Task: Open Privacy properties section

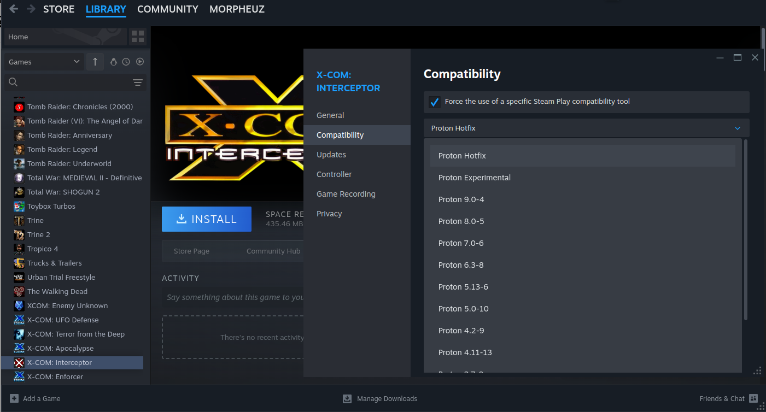Action: pos(357,214)
